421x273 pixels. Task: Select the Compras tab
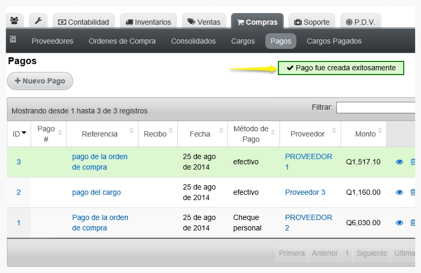[x=257, y=21]
